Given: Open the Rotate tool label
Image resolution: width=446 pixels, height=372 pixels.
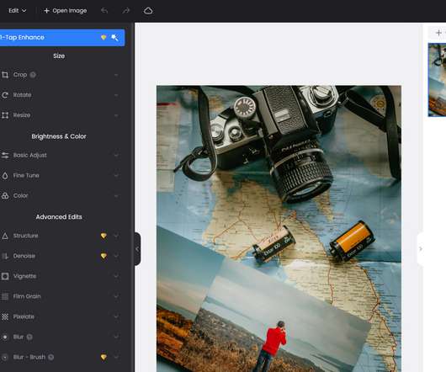Looking at the screenshot, I should tap(22, 95).
